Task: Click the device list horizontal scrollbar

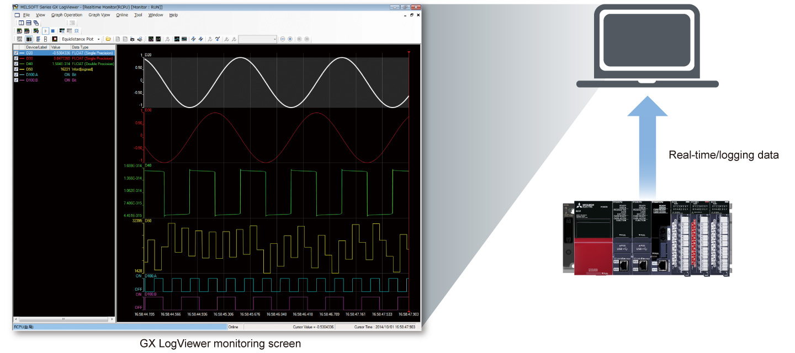Action: click(63, 319)
